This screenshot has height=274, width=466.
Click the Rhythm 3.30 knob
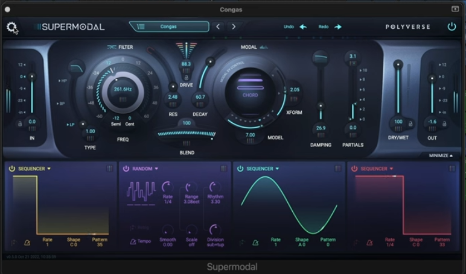pos(215,187)
